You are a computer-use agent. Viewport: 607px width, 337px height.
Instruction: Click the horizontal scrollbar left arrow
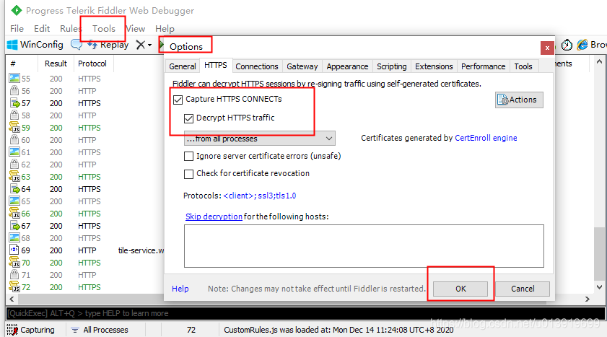coord(12,299)
